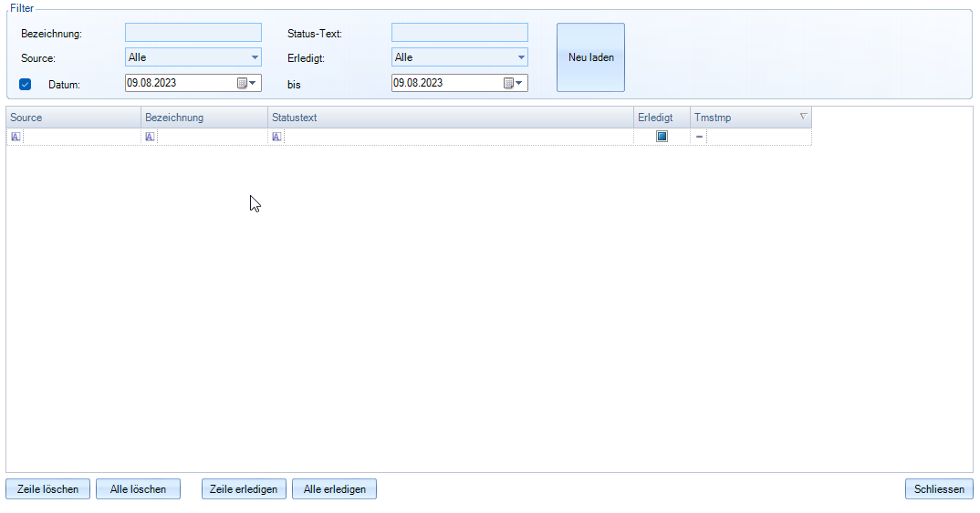Click filter icon in Bezeichnung column row

tap(151, 137)
